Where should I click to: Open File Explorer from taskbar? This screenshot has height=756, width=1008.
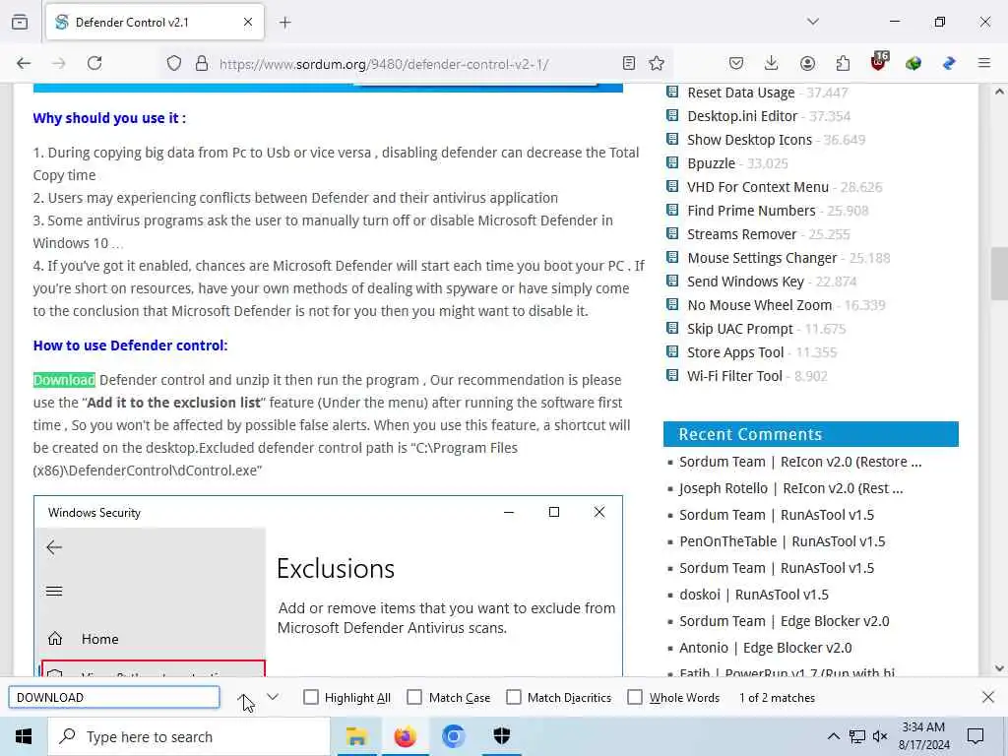356,736
